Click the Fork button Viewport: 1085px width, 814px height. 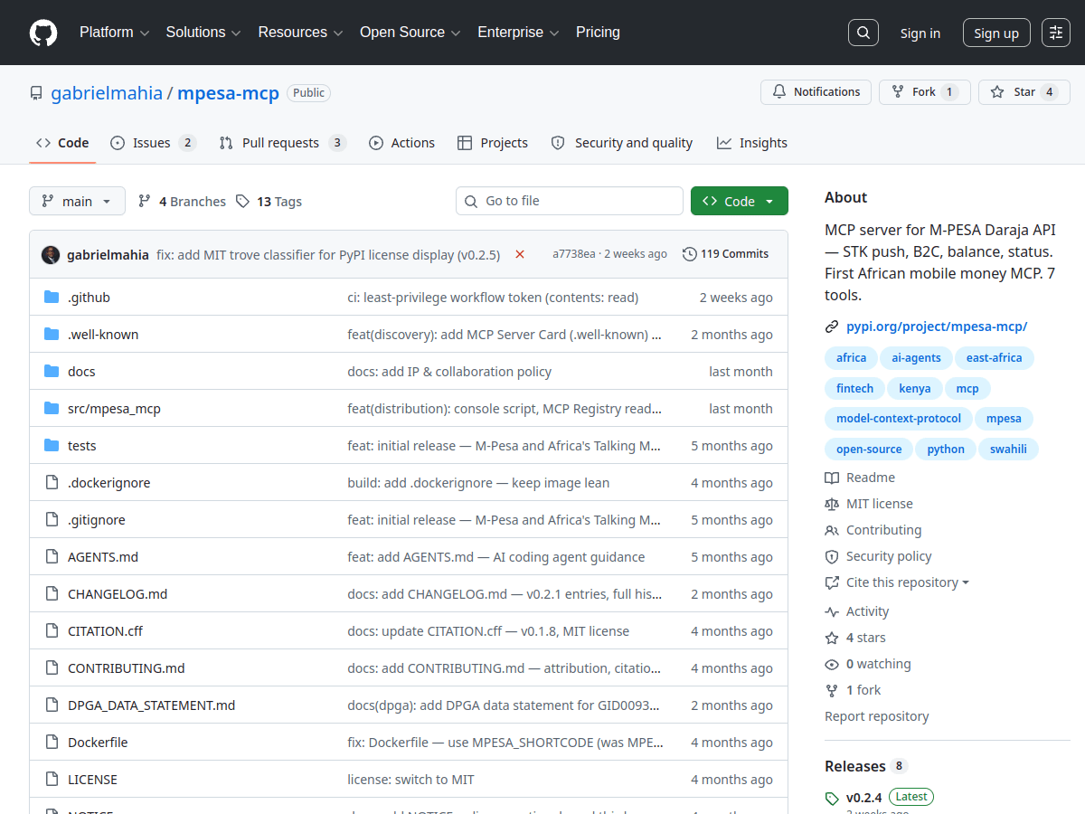pos(925,92)
